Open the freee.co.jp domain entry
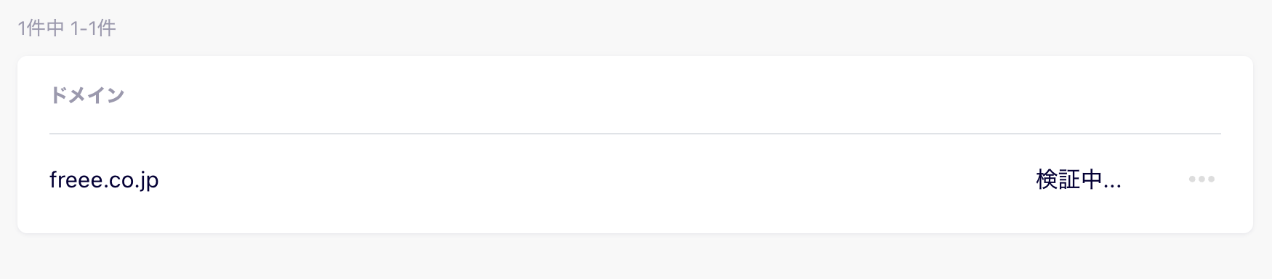This screenshot has height=279, width=1272. (104, 179)
